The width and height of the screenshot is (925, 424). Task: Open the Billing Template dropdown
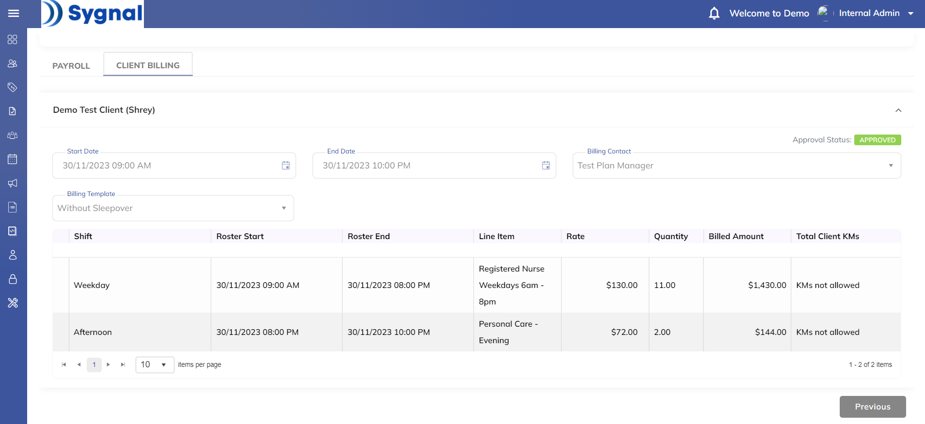click(284, 208)
